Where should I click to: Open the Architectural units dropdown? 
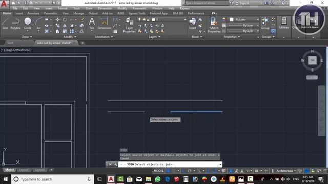click(x=286, y=171)
